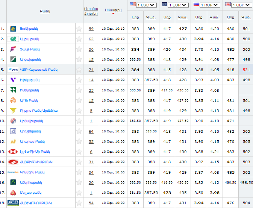Sort by Մասնաճյուղեր column header
Screen dimensions: 253x208
[x=91, y=11]
